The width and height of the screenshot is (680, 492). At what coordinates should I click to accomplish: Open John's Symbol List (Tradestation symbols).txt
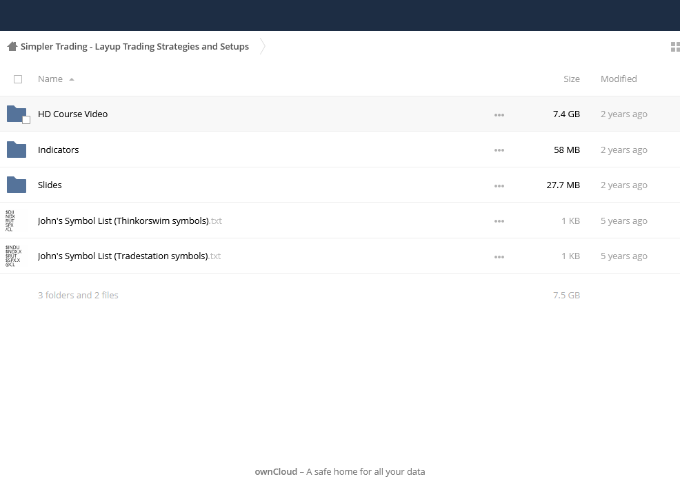coord(129,256)
